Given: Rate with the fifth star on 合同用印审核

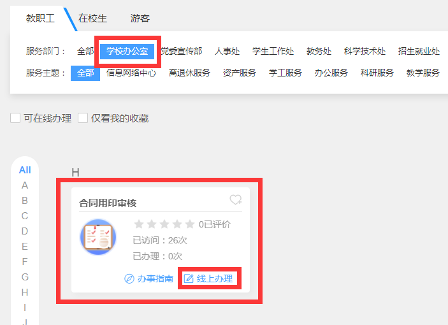Looking at the screenshot, I should (x=190, y=224).
